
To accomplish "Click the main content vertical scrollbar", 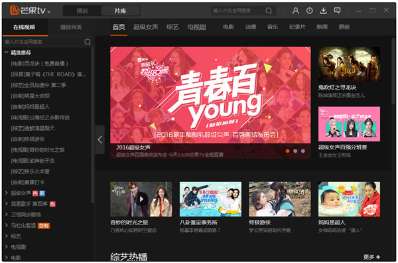I will tap(393, 71).
